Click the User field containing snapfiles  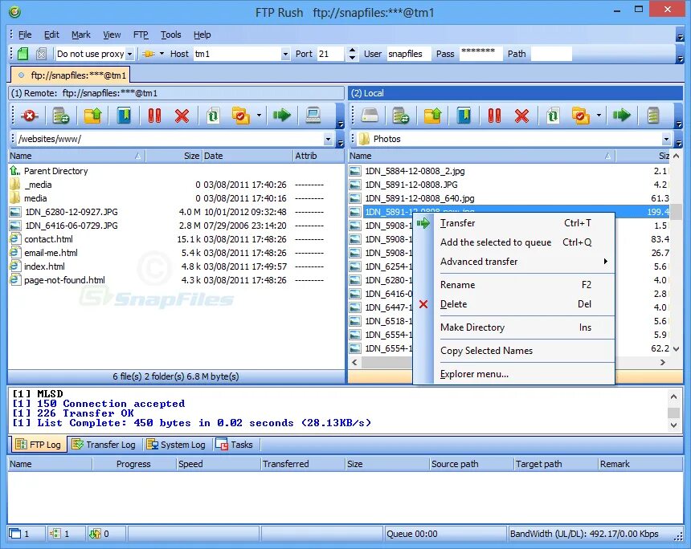tap(408, 54)
